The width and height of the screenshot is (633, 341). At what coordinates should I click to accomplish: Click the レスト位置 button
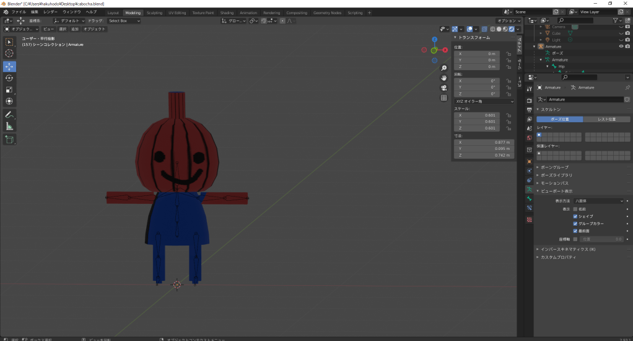[x=606, y=119]
